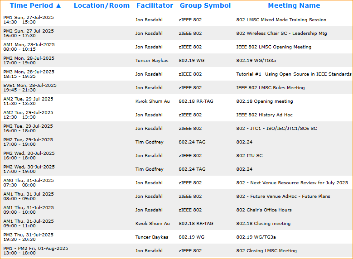353x259 pixels.
Task: Select 'PM2 Wed, 30-Jul-2025 16:00 - 18:00'
Action: tap(29, 155)
